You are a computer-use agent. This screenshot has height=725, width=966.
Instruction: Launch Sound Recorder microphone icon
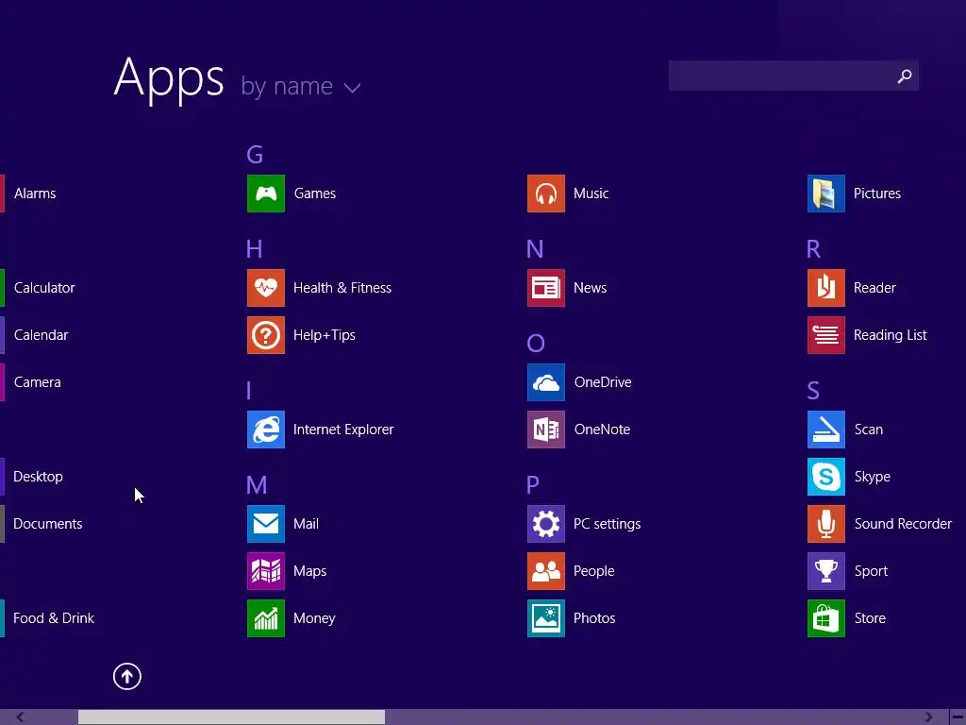tap(826, 524)
